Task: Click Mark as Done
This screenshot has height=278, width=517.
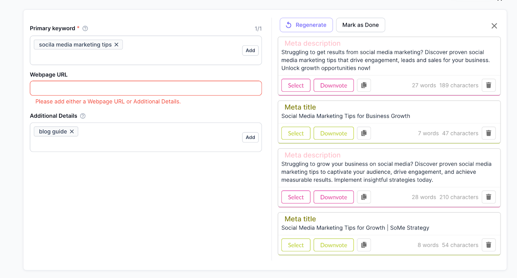Action: pyautogui.click(x=361, y=25)
